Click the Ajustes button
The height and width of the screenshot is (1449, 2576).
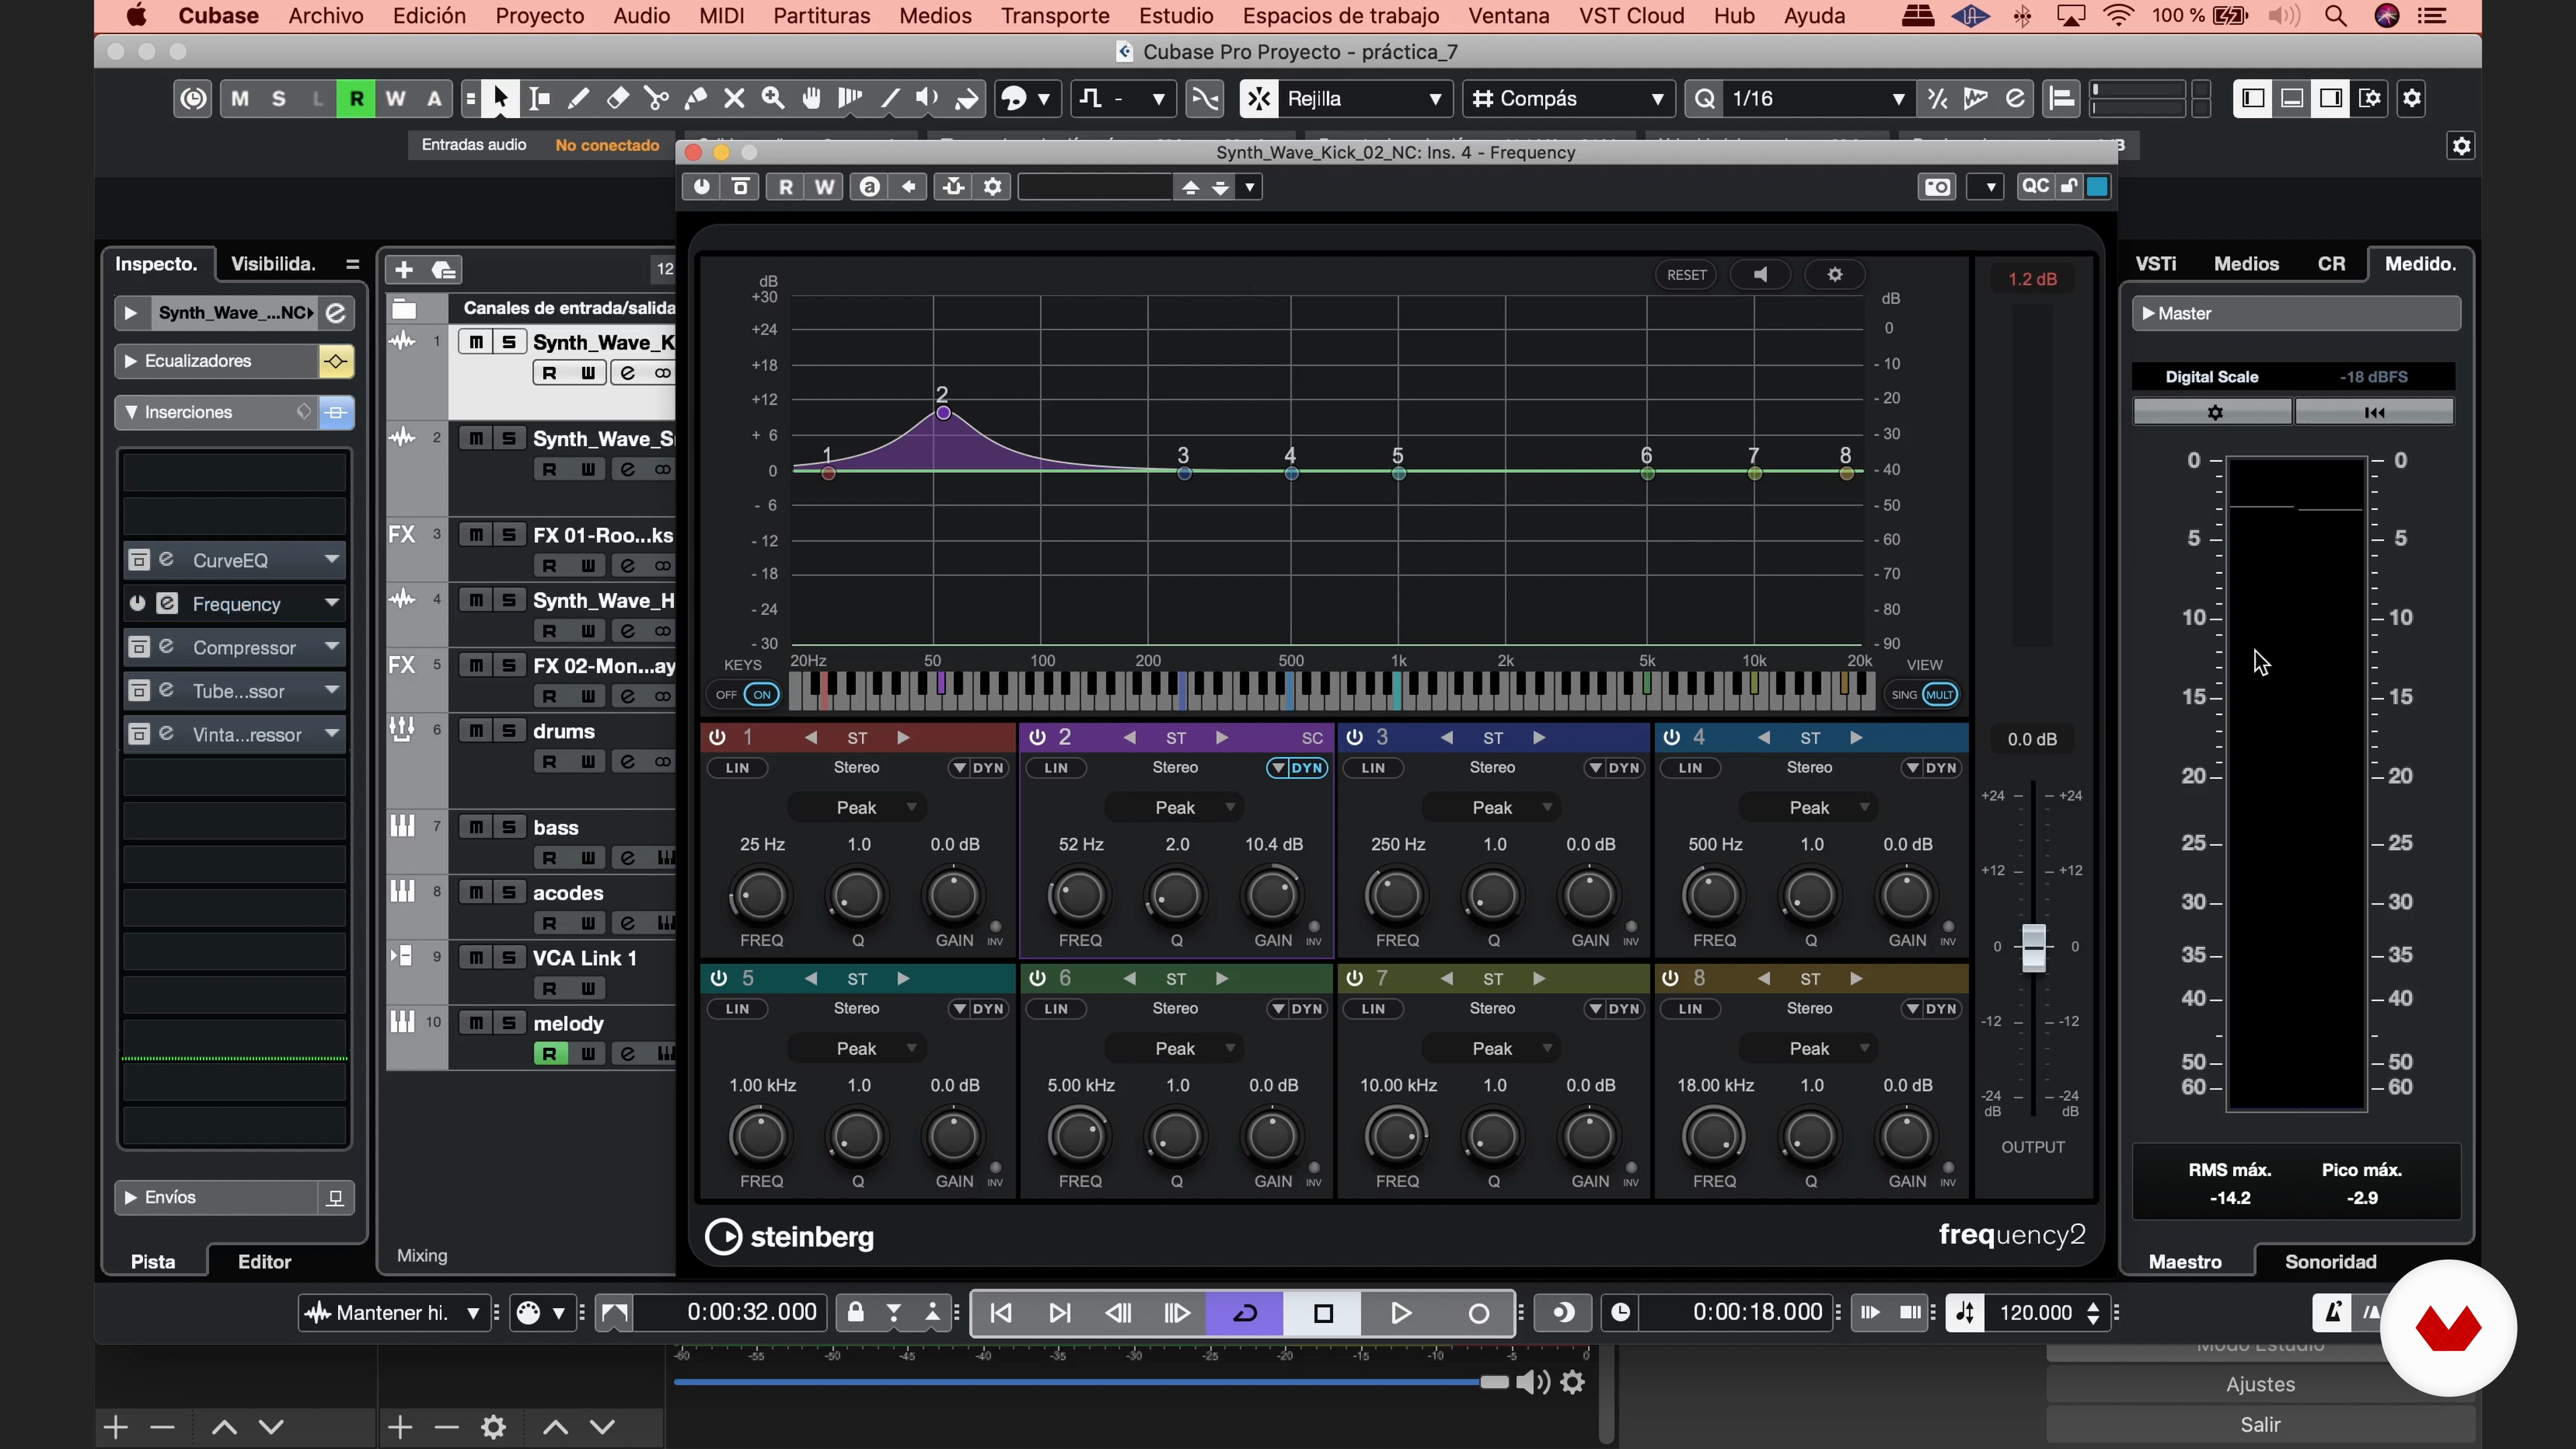[x=2260, y=1384]
